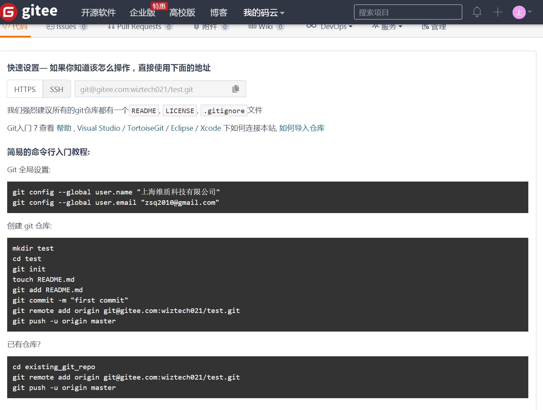Open the 帮助 link
Screen dimensions: 543x410
(64, 128)
